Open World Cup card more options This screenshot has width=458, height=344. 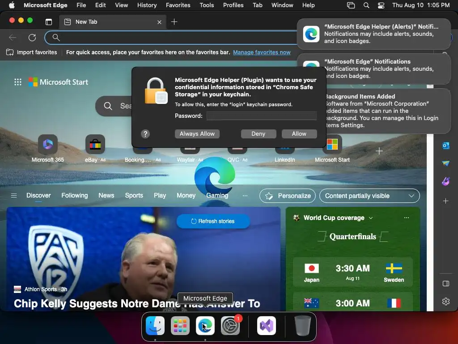tap(406, 218)
